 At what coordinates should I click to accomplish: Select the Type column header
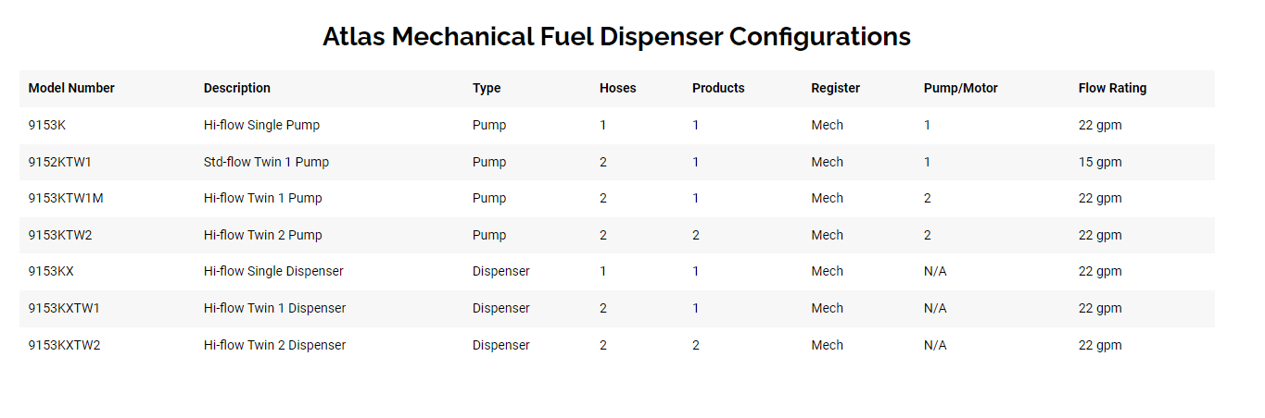pos(487,88)
